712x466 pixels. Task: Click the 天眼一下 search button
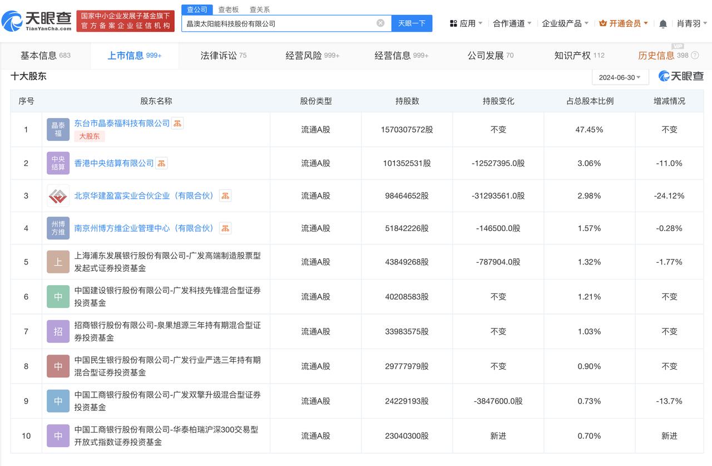click(x=412, y=23)
